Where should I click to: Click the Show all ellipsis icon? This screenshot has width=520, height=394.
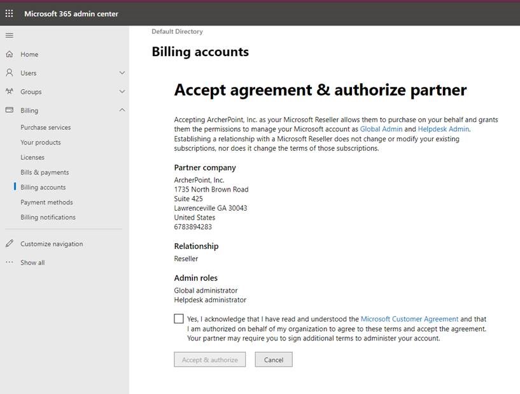point(10,262)
